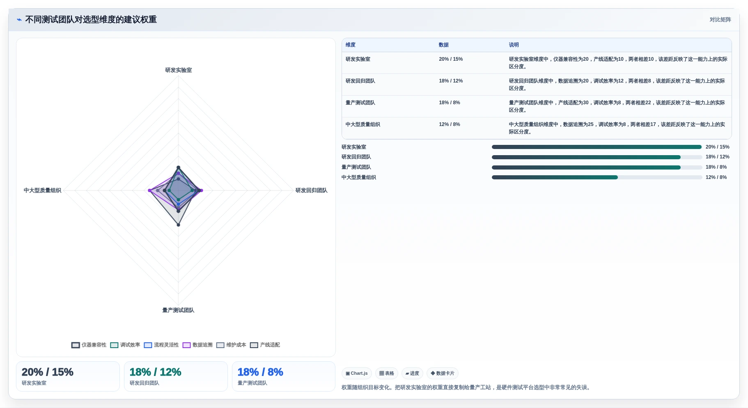Toggle 仪器兼容性 legend series
Screen dimensions: 748x408
89,345
